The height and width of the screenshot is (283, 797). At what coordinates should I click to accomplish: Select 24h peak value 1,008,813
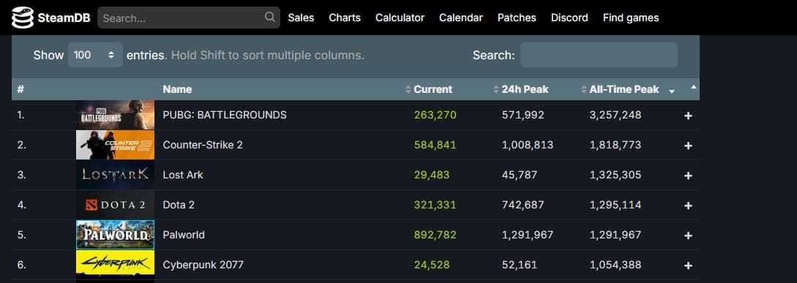[528, 145]
